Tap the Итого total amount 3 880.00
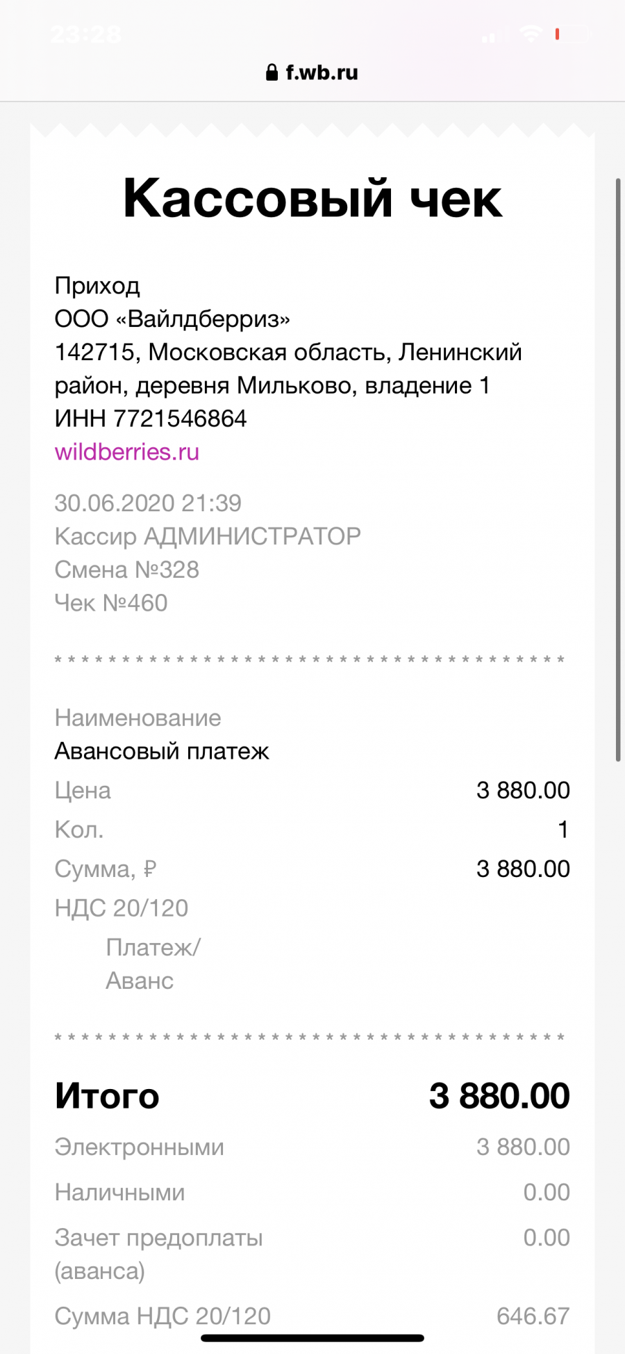The width and height of the screenshot is (625, 1354). coord(499,1096)
